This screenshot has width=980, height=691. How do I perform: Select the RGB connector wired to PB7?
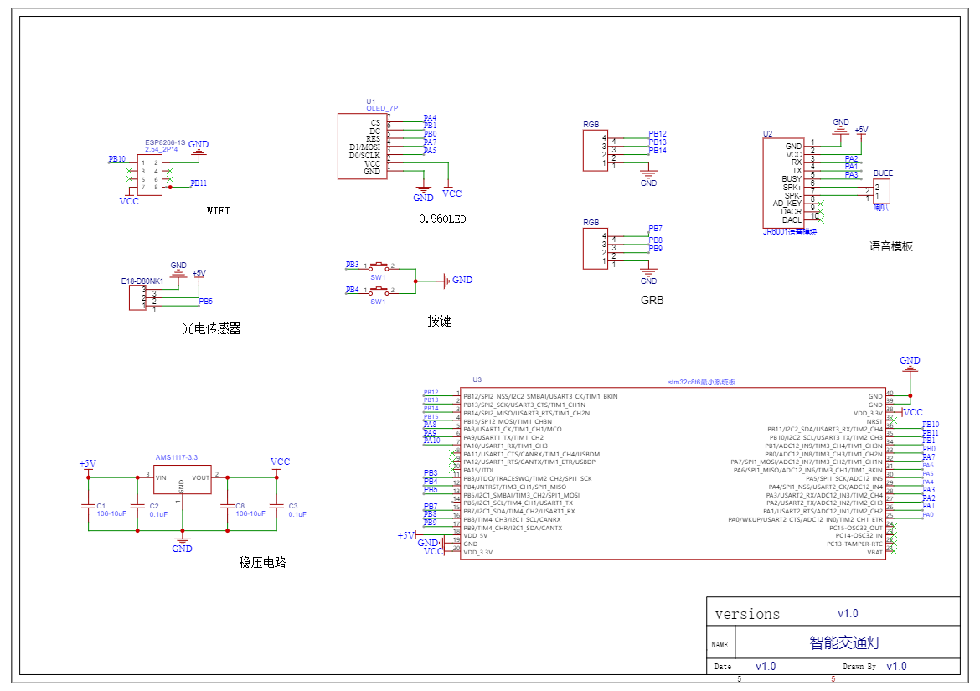tap(595, 249)
